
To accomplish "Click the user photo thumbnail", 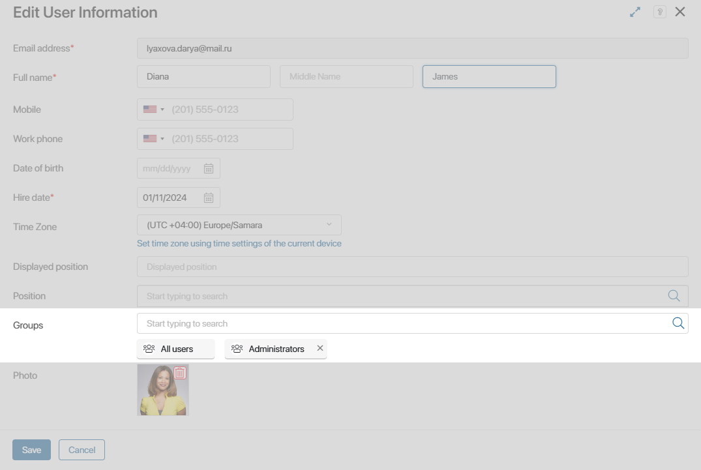I will pos(163,390).
